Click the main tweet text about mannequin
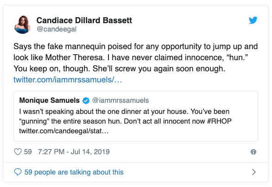272x187 pixels. (136, 57)
